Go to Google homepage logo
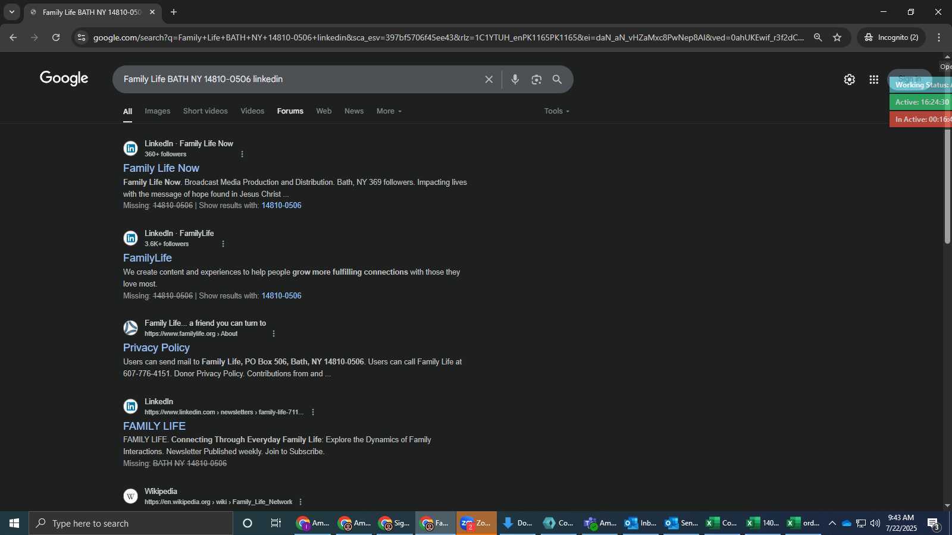952x535 pixels. [x=64, y=78]
